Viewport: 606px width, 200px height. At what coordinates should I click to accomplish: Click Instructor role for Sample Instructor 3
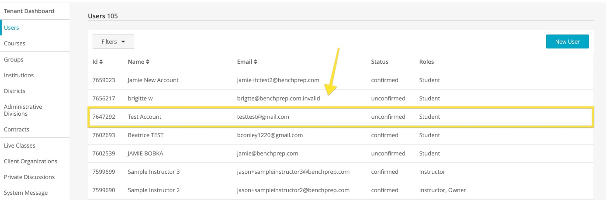tap(432, 172)
